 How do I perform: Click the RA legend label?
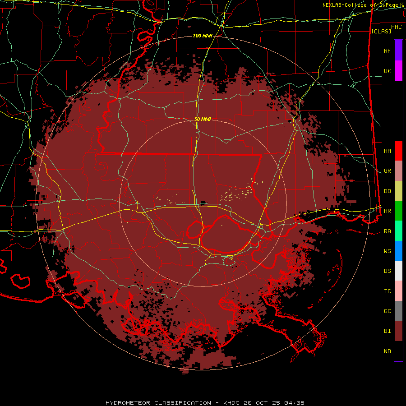(x=388, y=231)
